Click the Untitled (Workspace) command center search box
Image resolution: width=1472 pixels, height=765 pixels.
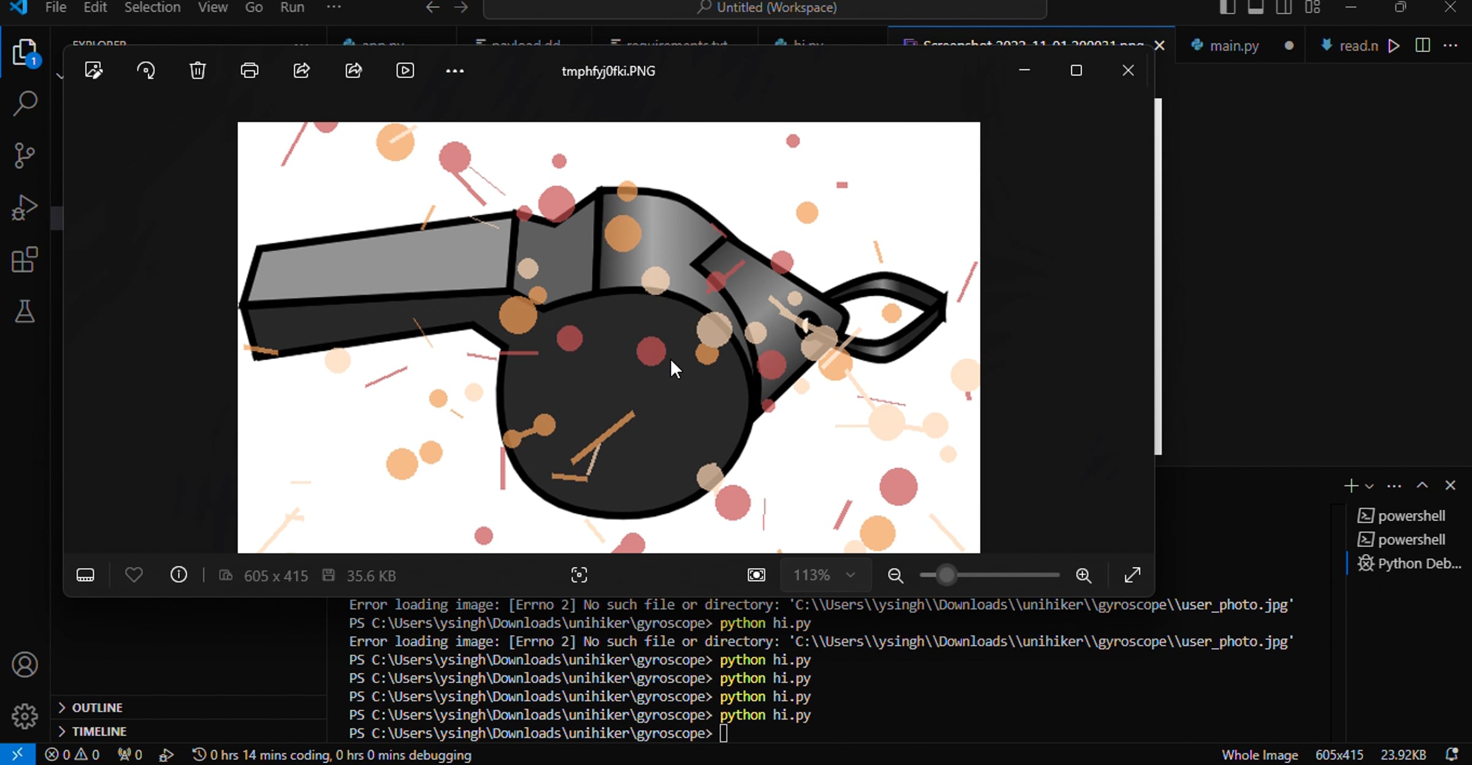tap(765, 7)
